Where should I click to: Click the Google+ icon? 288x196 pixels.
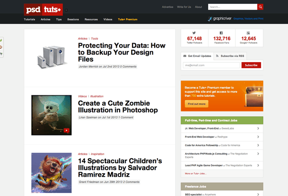click(248, 33)
